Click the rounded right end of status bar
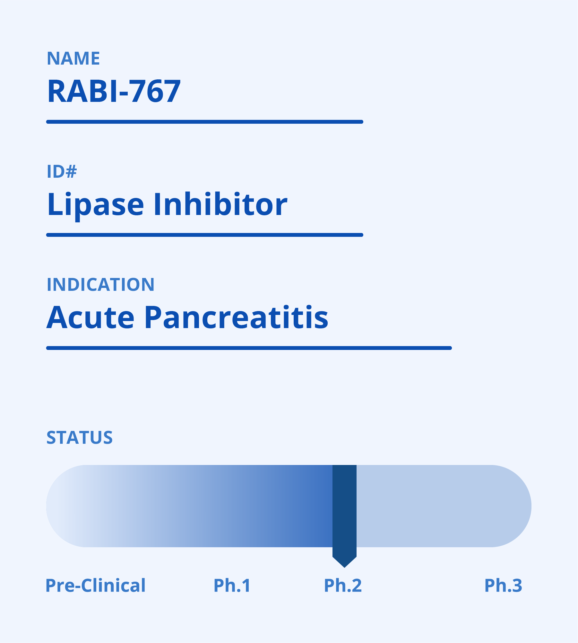The height and width of the screenshot is (643, 578). click(512, 506)
